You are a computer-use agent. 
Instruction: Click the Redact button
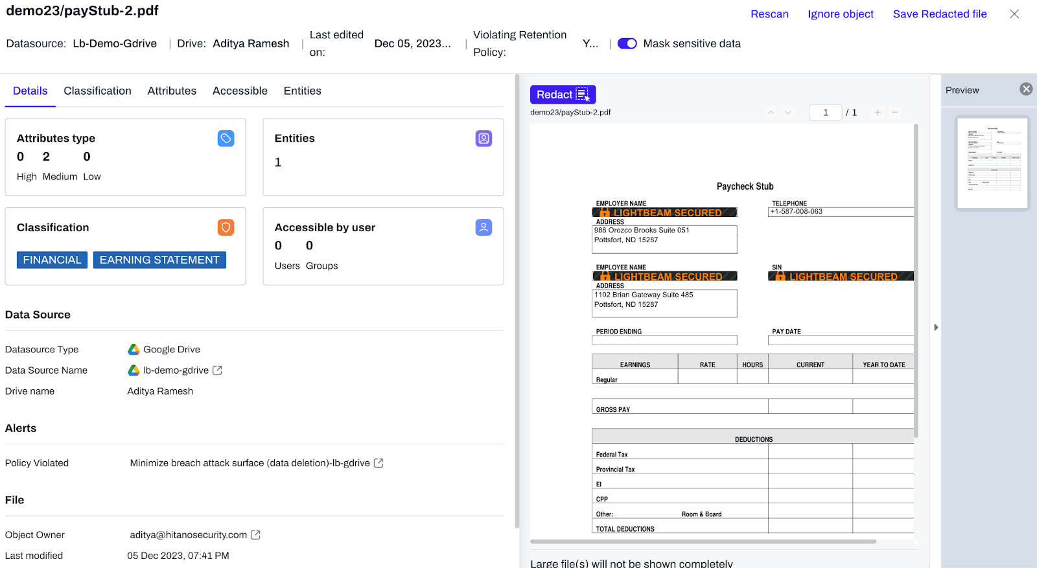point(562,95)
